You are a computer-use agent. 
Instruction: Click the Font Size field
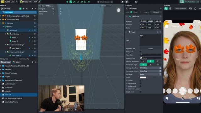tap(150, 55)
